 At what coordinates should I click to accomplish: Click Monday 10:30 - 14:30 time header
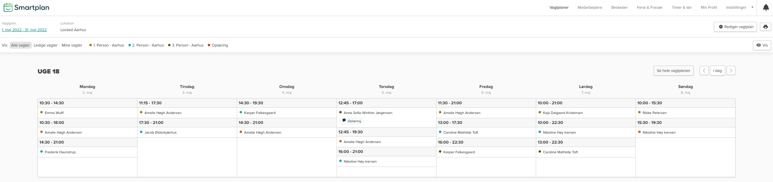(88, 103)
